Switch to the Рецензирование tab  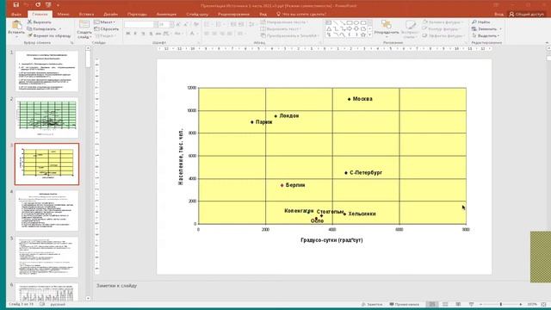[233, 15]
